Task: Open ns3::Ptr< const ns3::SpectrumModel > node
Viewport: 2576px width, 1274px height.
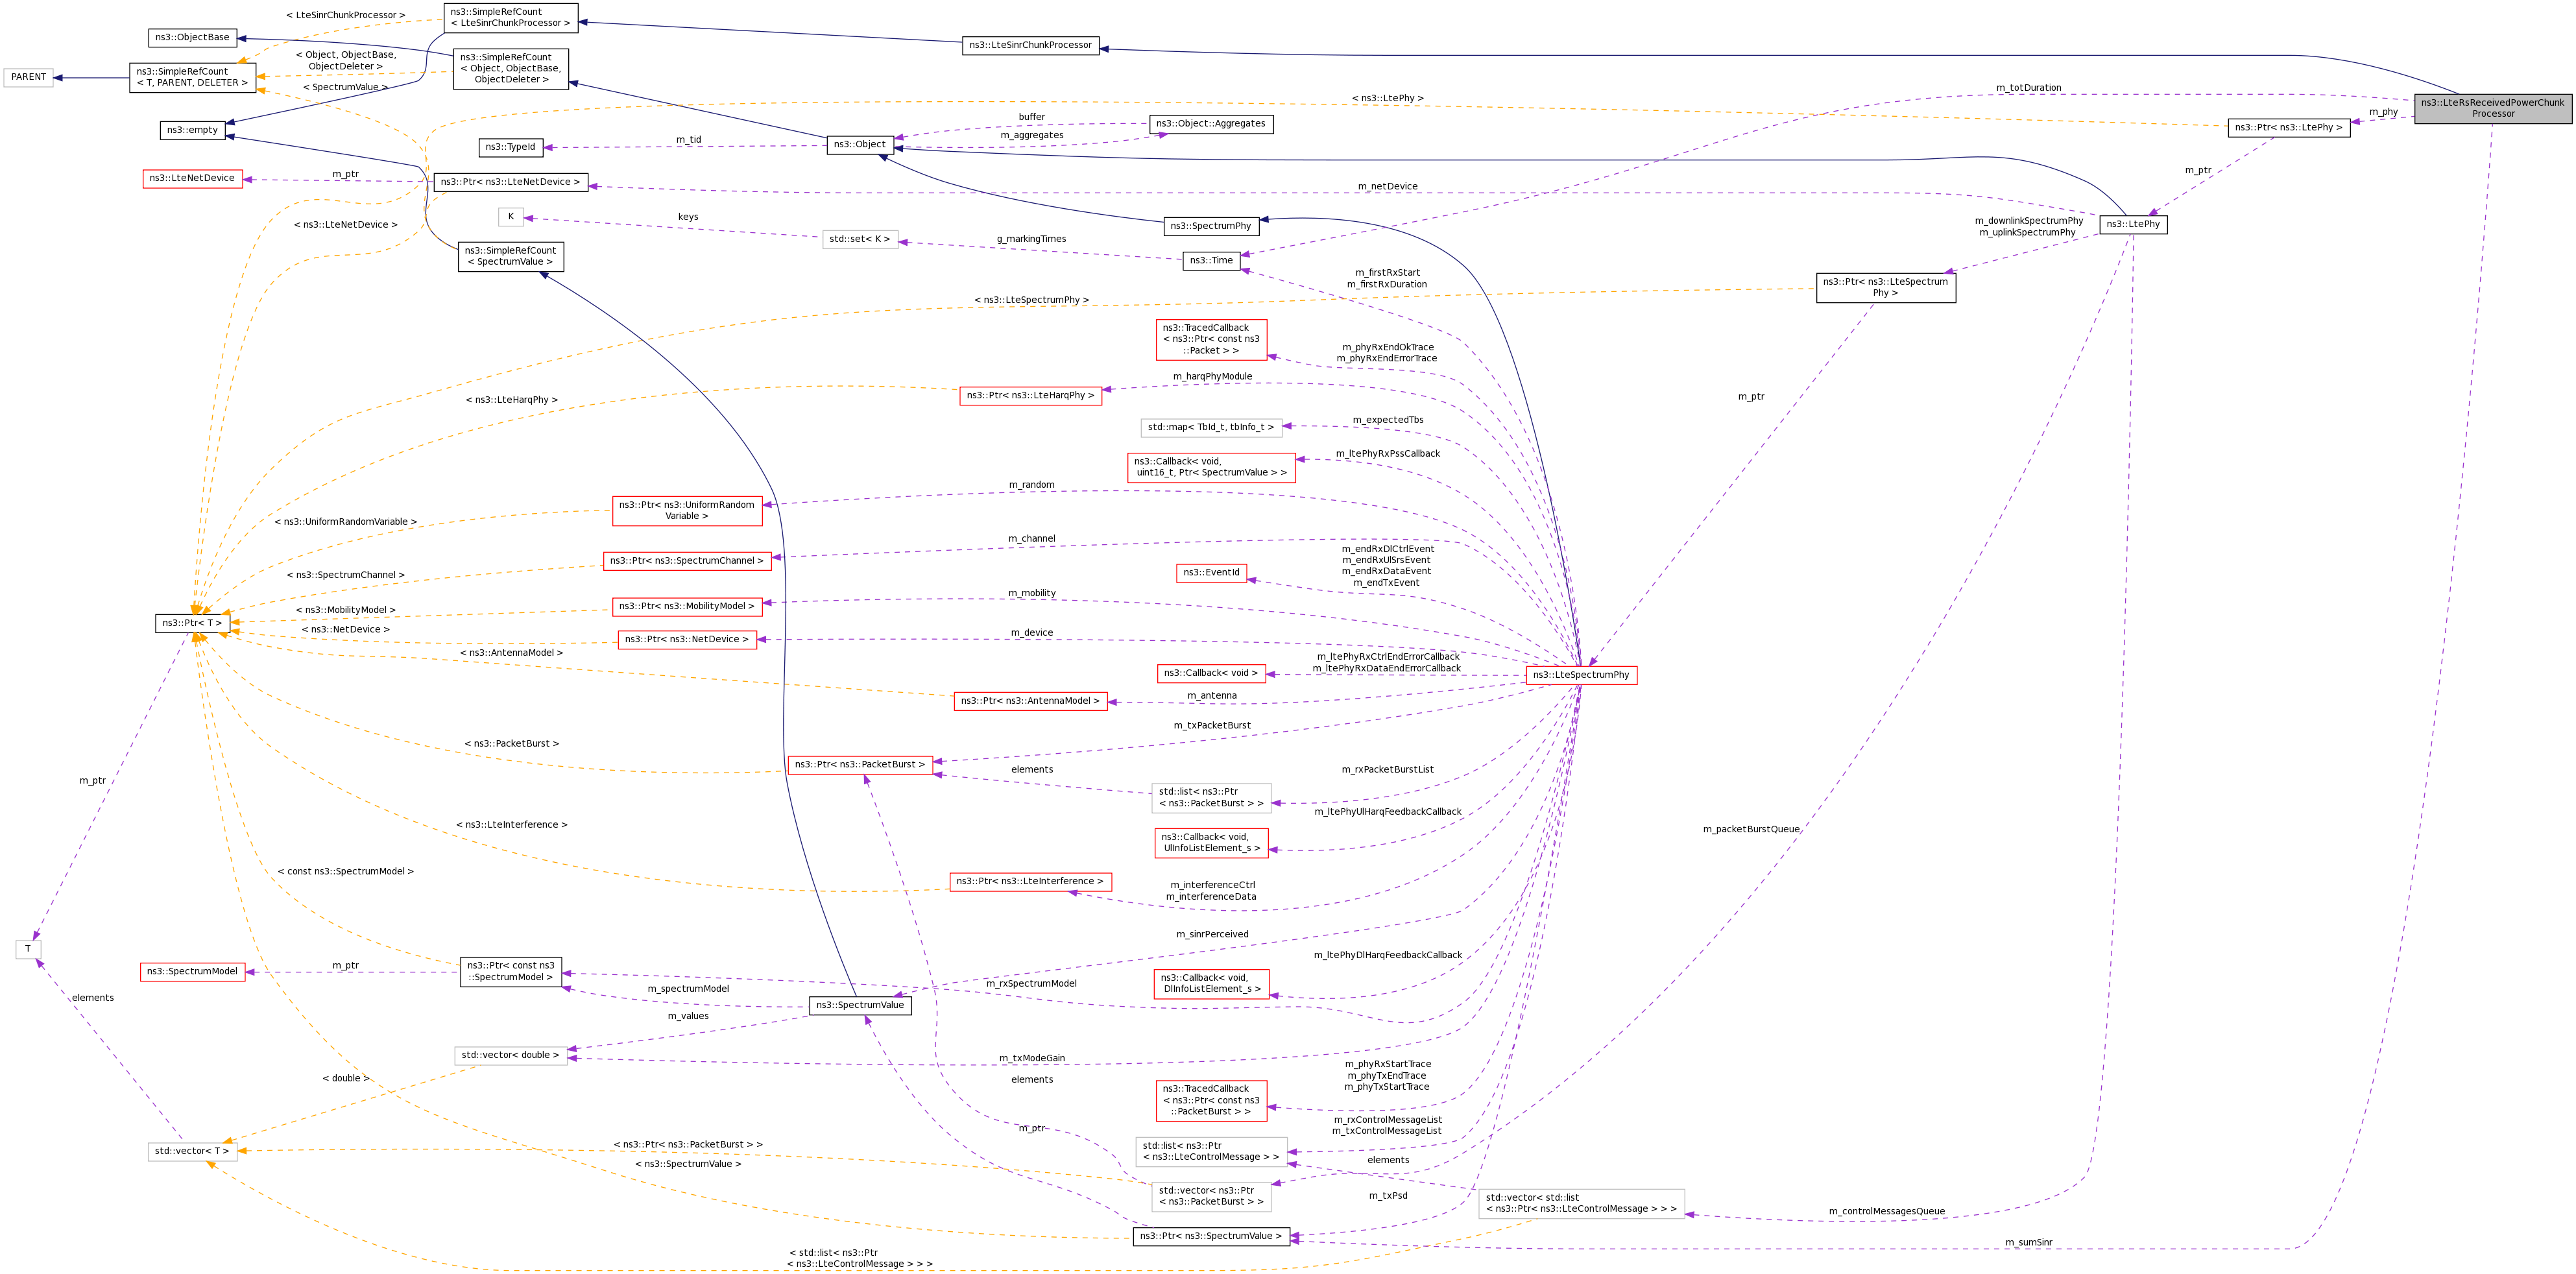Action: tap(510, 971)
